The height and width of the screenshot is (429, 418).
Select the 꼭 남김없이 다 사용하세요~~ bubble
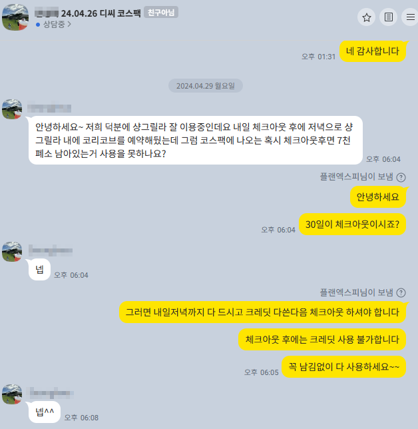pyautogui.click(x=343, y=367)
